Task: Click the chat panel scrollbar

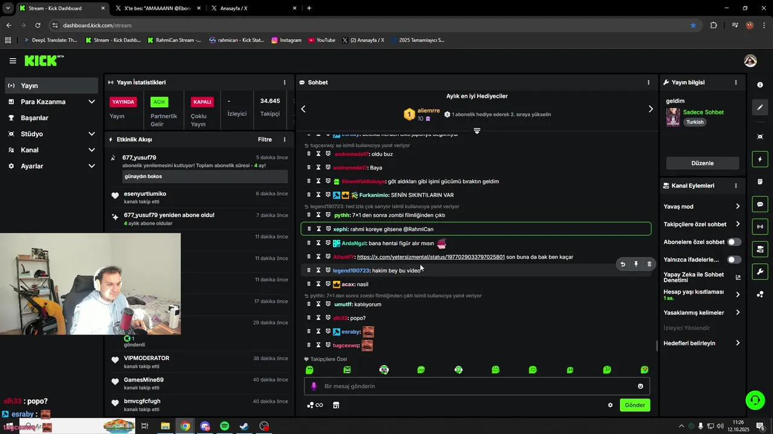Action: tap(657, 346)
